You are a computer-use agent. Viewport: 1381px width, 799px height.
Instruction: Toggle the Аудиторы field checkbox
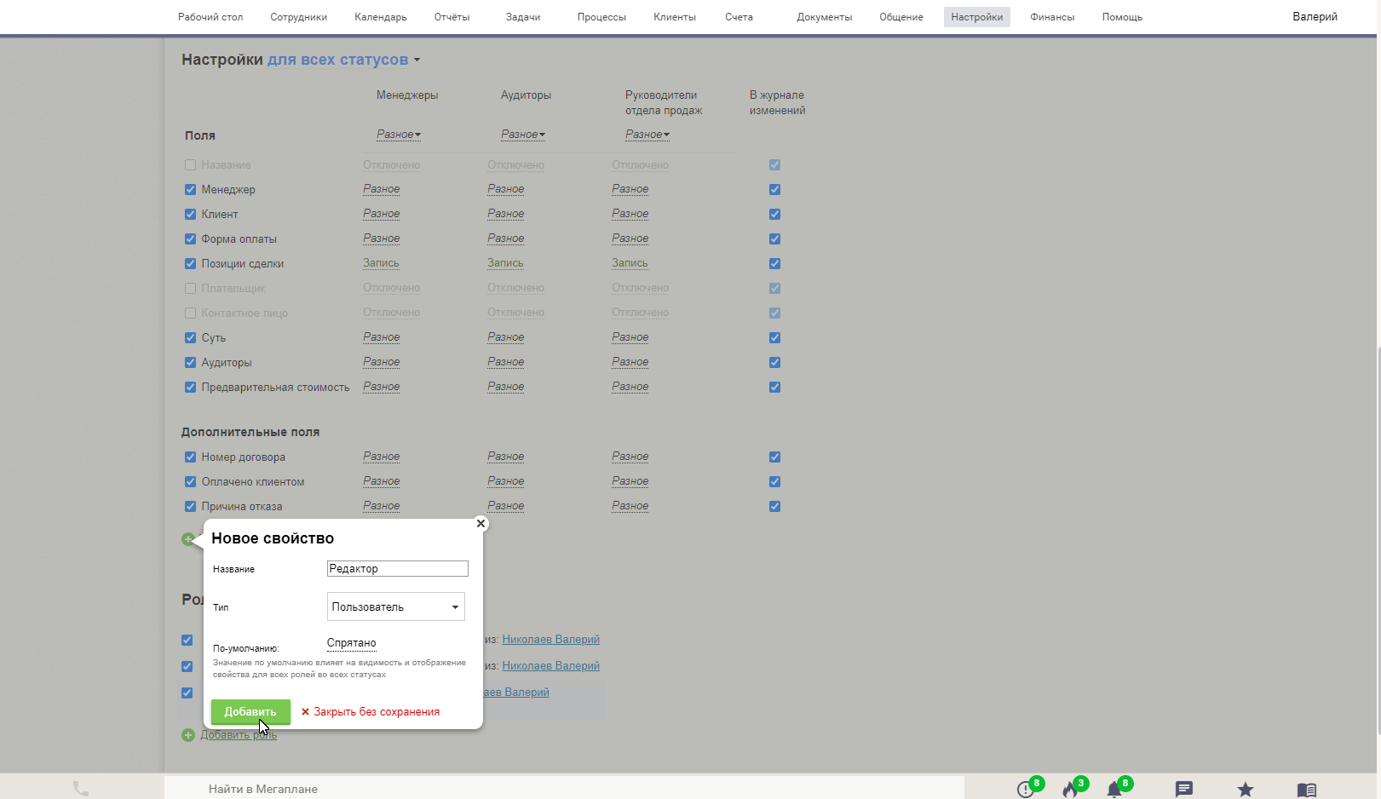pos(190,362)
